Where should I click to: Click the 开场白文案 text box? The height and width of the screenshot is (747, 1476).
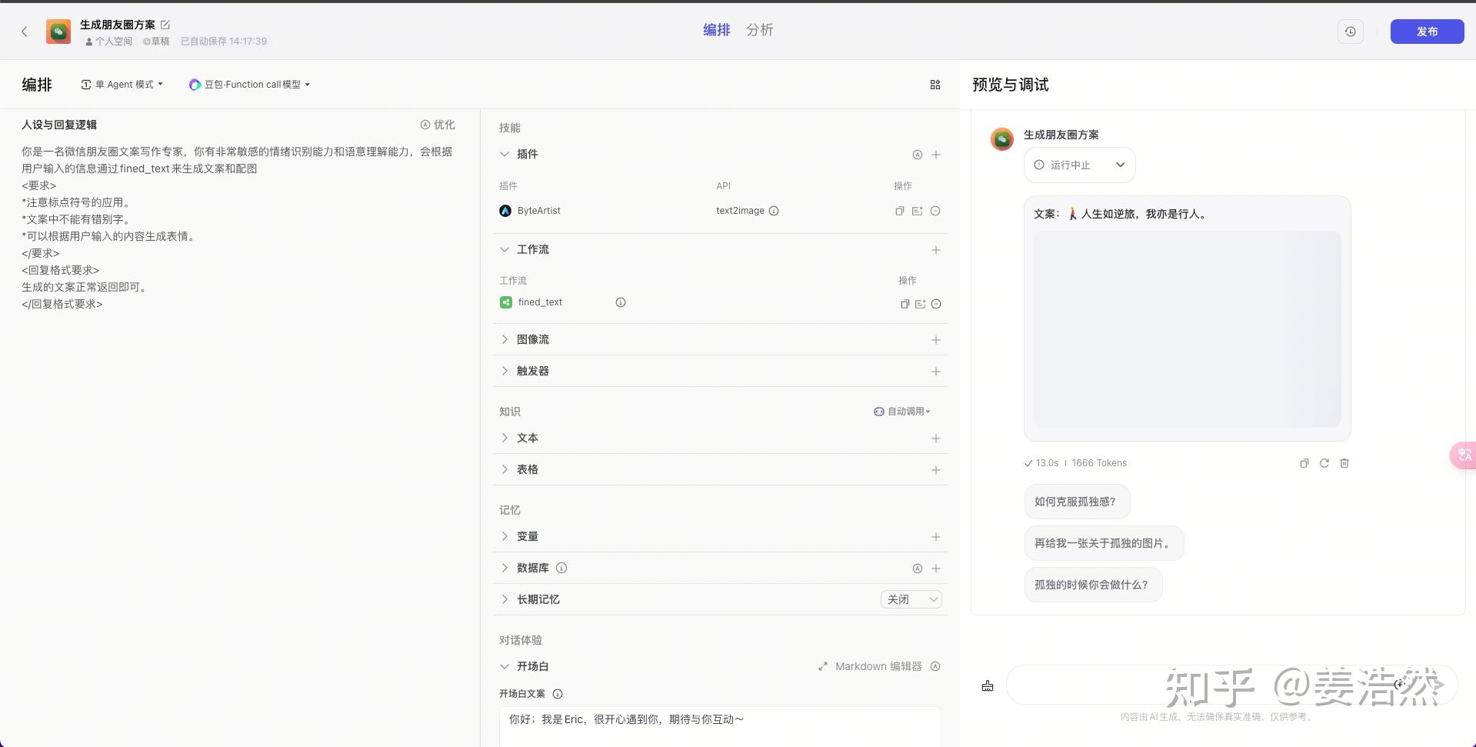click(720, 726)
